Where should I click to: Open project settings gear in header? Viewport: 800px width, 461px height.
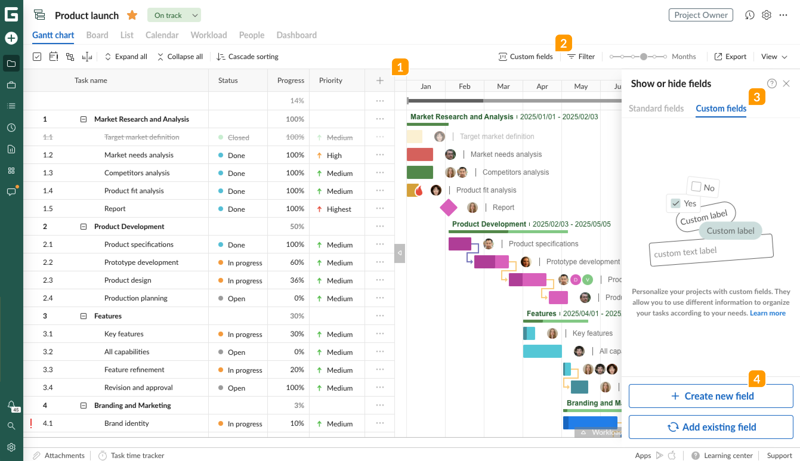(766, 15)
